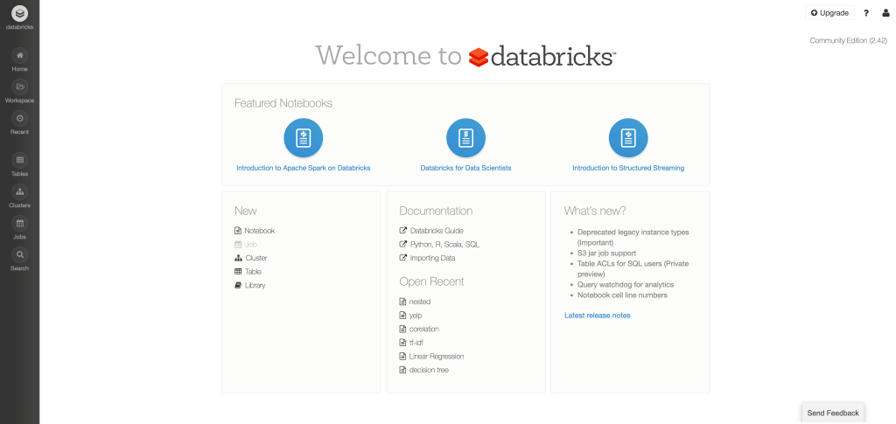The image size is (896, 424).
Task: Open Introduction to Apache Spark notebook icon
Action: [304, 137]
